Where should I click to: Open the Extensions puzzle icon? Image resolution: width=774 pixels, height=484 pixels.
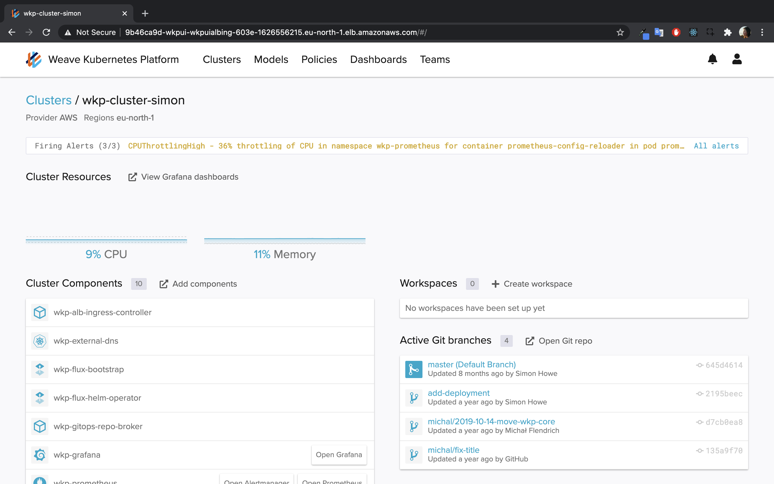(728, 32)
